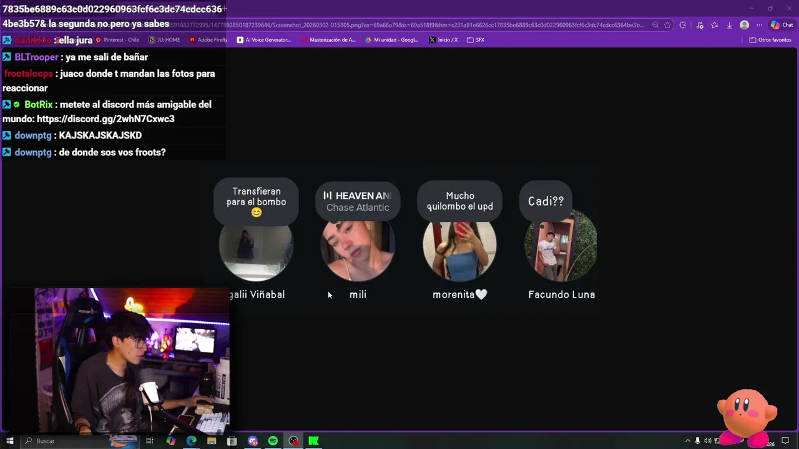799x449 pixels.
Task: Click username BotRix in chat
Action: click(x=38, y=104)
